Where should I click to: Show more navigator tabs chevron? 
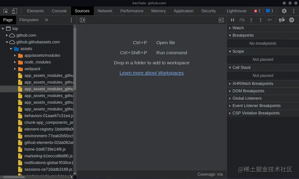click(x=46, y=20)
